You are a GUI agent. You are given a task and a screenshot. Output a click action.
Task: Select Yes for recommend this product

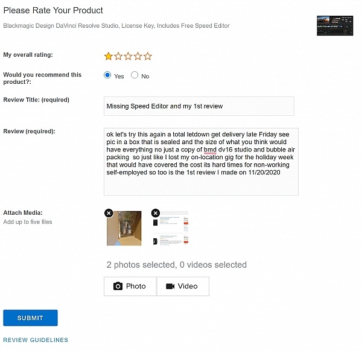(108, 75)
